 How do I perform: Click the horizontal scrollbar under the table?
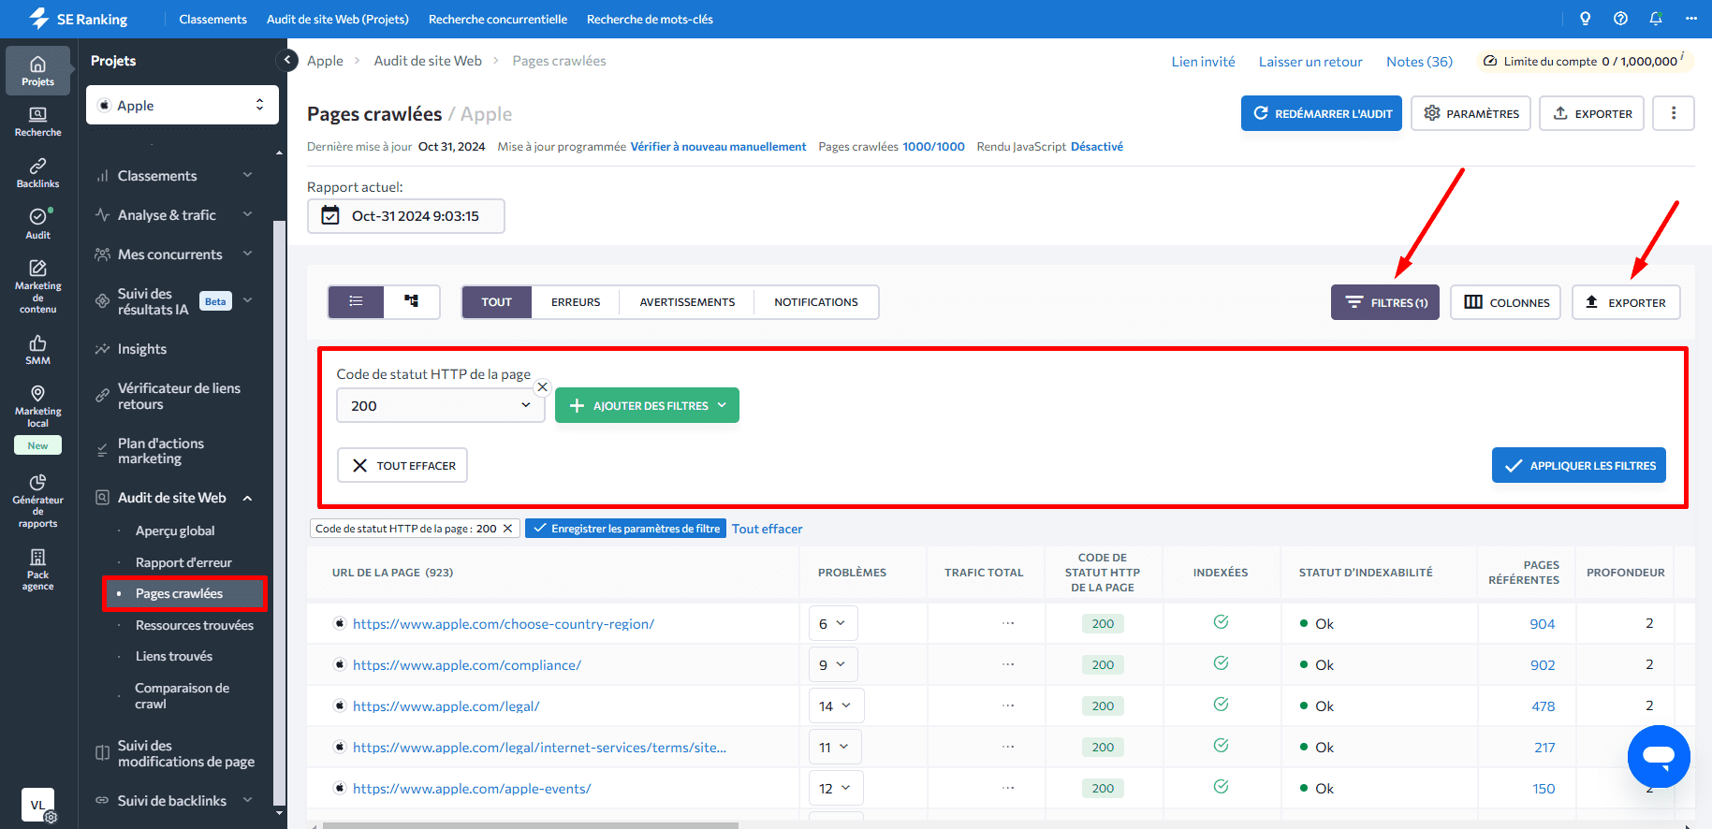[531, 825]
